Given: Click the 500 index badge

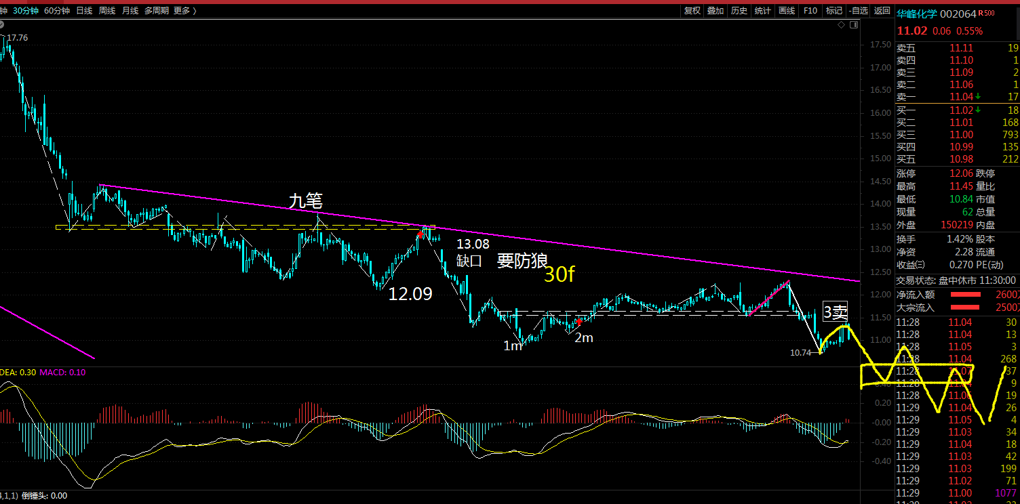Looking at the screenshot, I should pyautogui.click(x=989, y=14).
